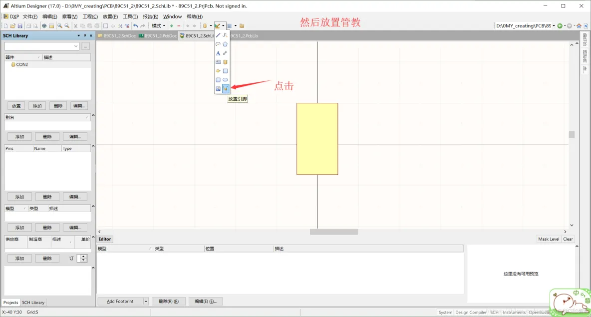This screenshot has height=317, width=591.
Task: Adjust the order quantity stepper
Action: 83,259
